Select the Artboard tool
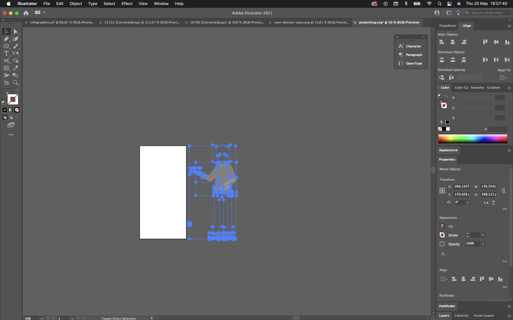The width and height of the screenshot is (513, 320). (x=6, y=82)
